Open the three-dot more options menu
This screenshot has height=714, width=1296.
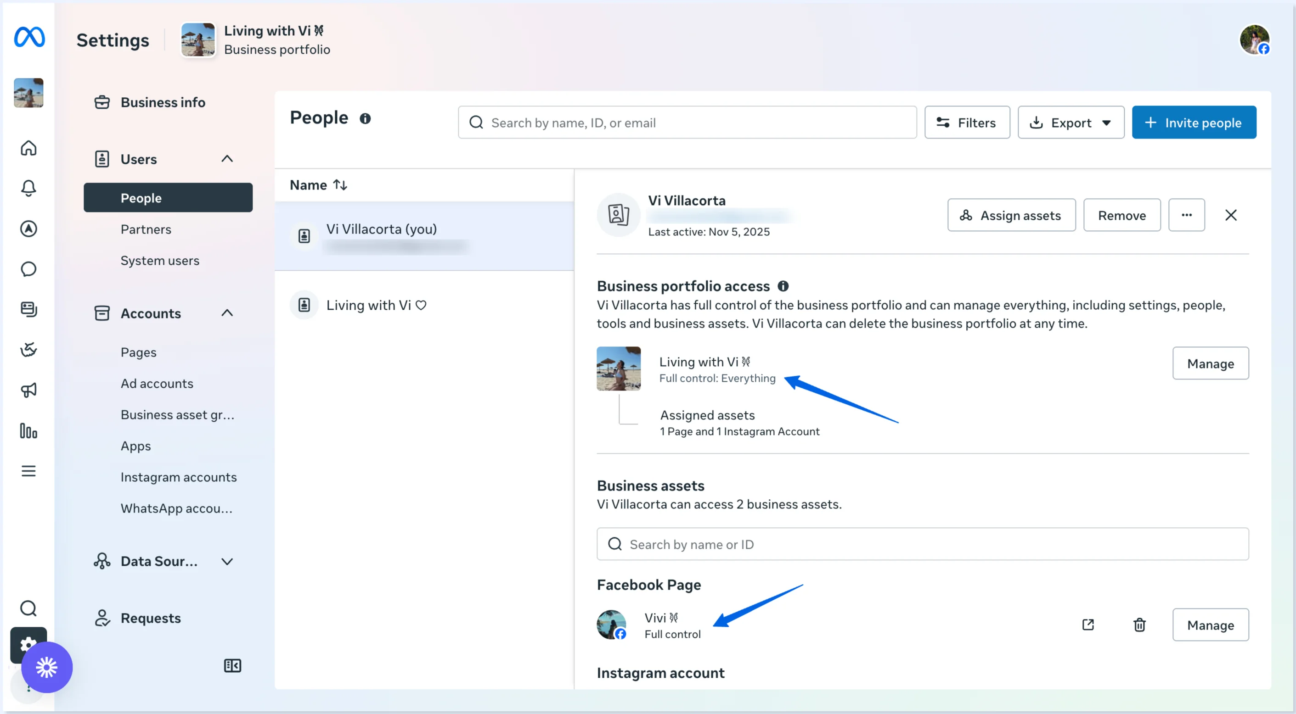1186,215
